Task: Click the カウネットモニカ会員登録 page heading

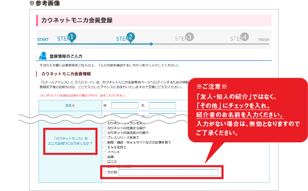Action: [77, 20]
